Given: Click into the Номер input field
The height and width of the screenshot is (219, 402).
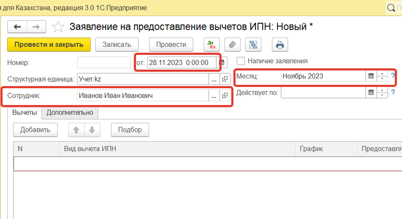Looking at the screenshot, I should pyautogui.click(x=103, y=62).
